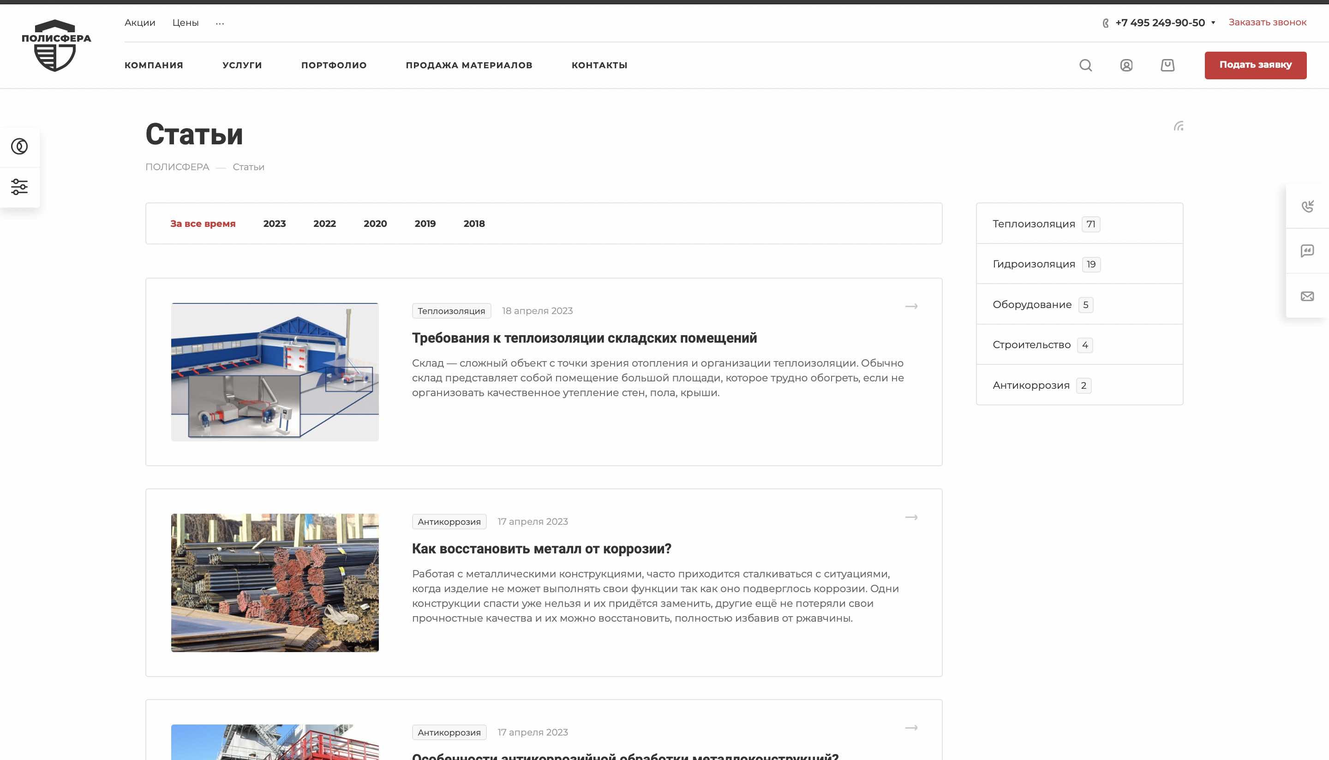Screen dimensions: 1329x760
Task: Expand the phone number dropdown arrow
Action: (1213, 23)
